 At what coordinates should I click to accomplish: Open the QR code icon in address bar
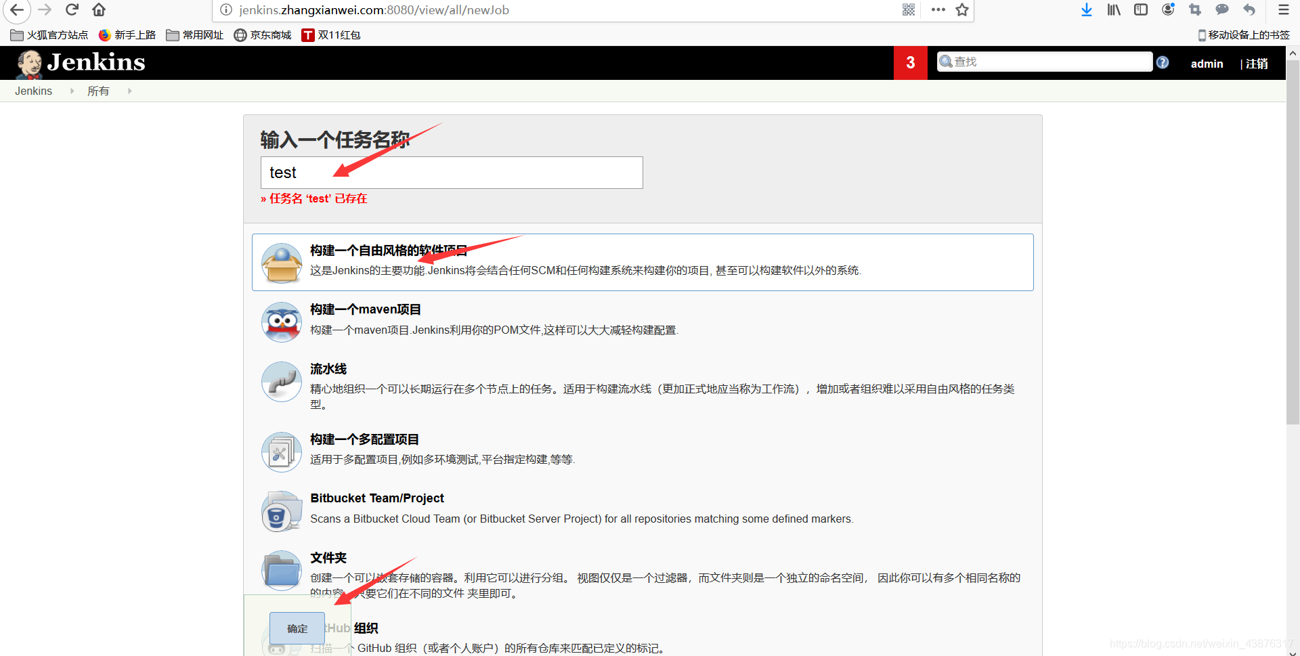[909, 9]
